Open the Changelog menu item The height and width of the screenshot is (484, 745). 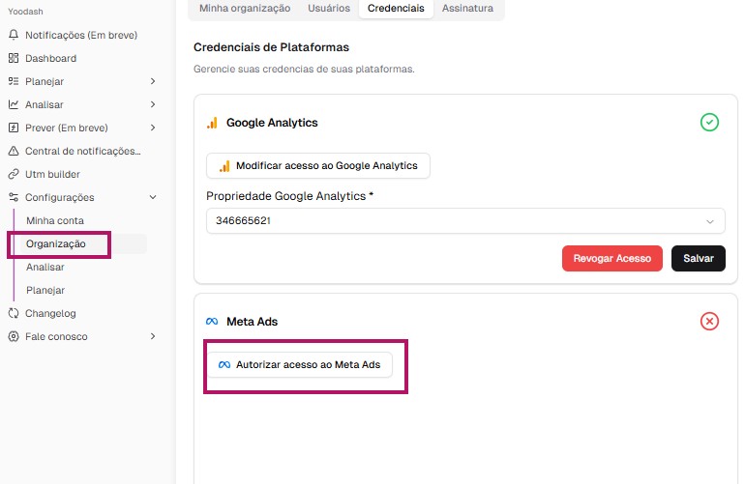pyautogui.click(x=50, y=313)
